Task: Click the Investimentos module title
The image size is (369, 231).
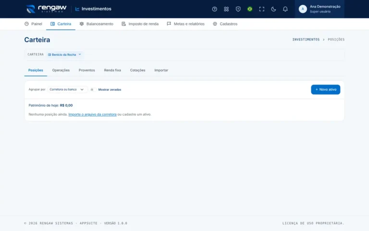Action: [93, 9]
